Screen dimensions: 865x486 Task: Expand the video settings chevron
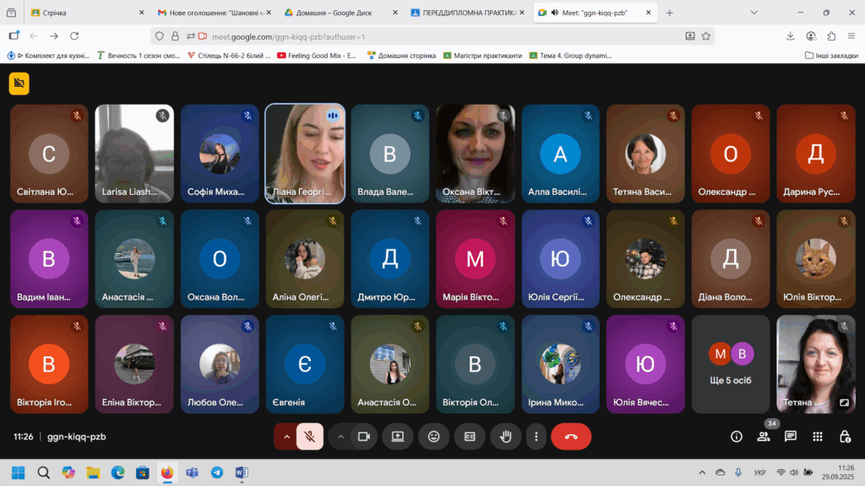(341, 436)
